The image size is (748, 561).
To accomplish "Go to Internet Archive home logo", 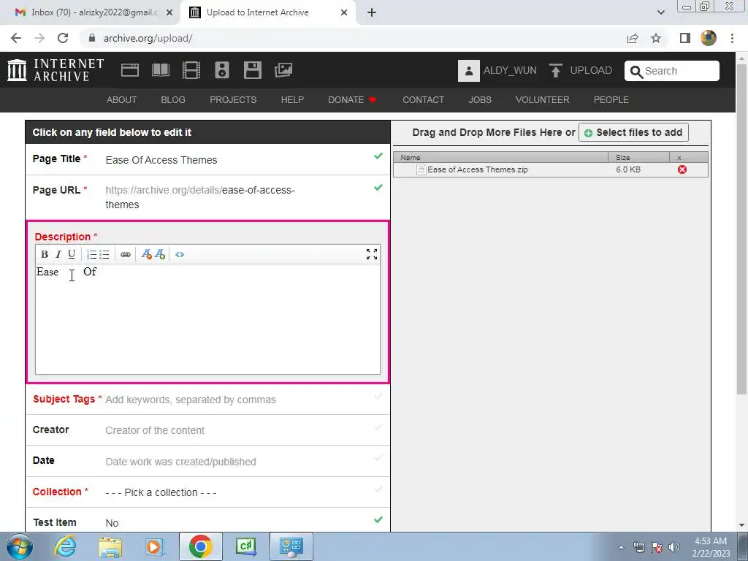I will (x=56, y=70).
